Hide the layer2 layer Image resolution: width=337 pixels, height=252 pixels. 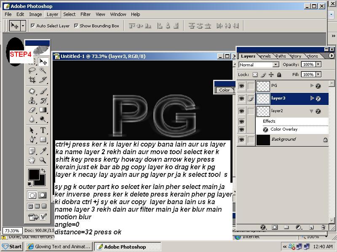241,111
